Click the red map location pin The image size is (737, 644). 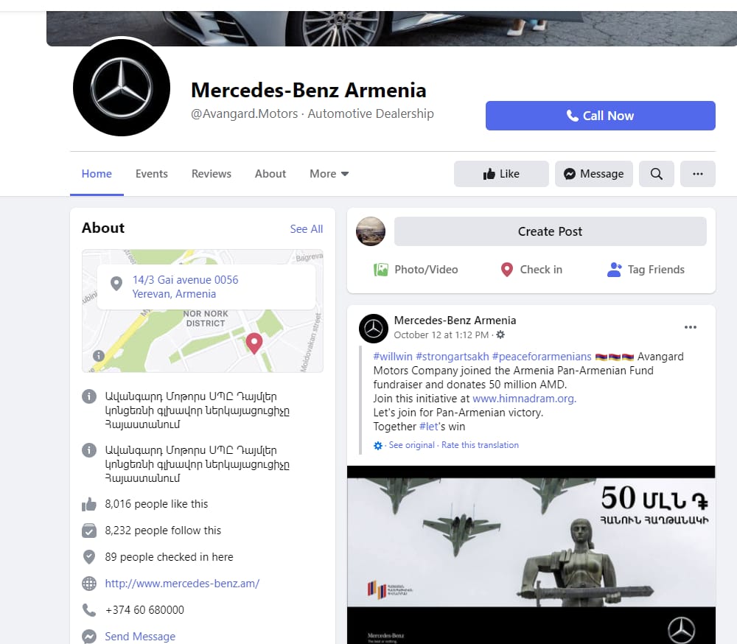coord(254,343)
